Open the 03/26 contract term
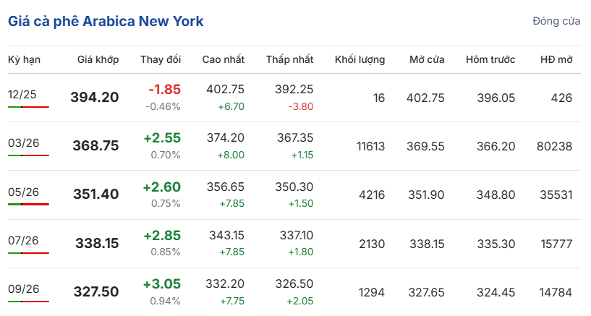This screenshot has height=316, width=591. [x=23, y=142]
